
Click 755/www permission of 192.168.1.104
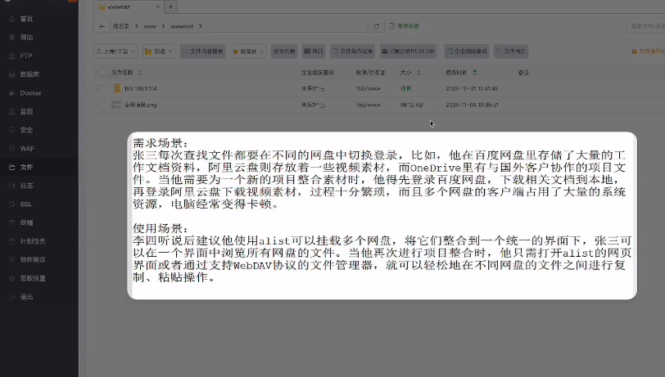[368, 88]
